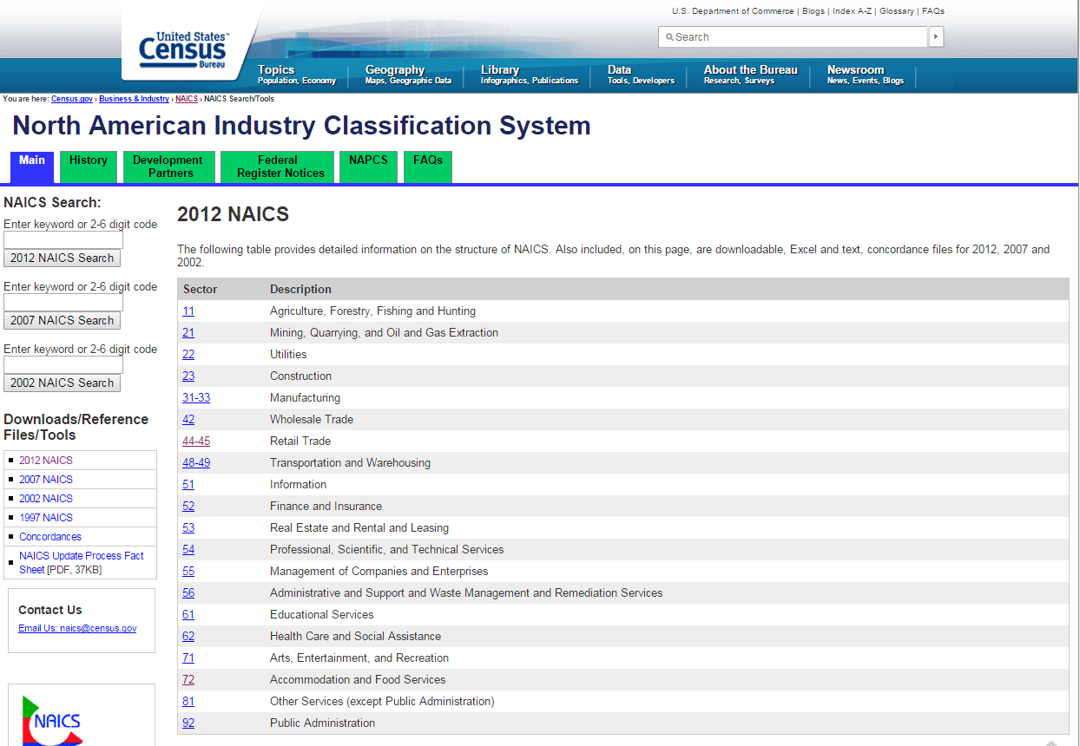Open sector 23 Construction link

click(188, 376)
